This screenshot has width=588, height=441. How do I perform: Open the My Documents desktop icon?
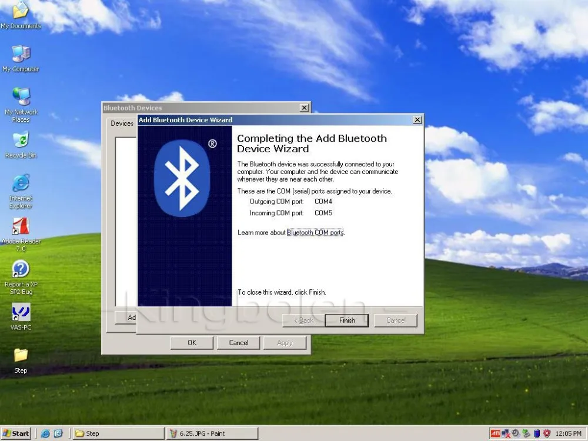coord(21,15)
